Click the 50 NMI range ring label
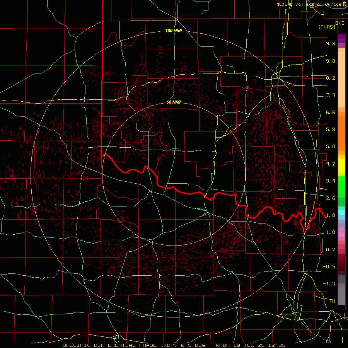The width and height of the screenshot is (348, 348). click(174, 102)
